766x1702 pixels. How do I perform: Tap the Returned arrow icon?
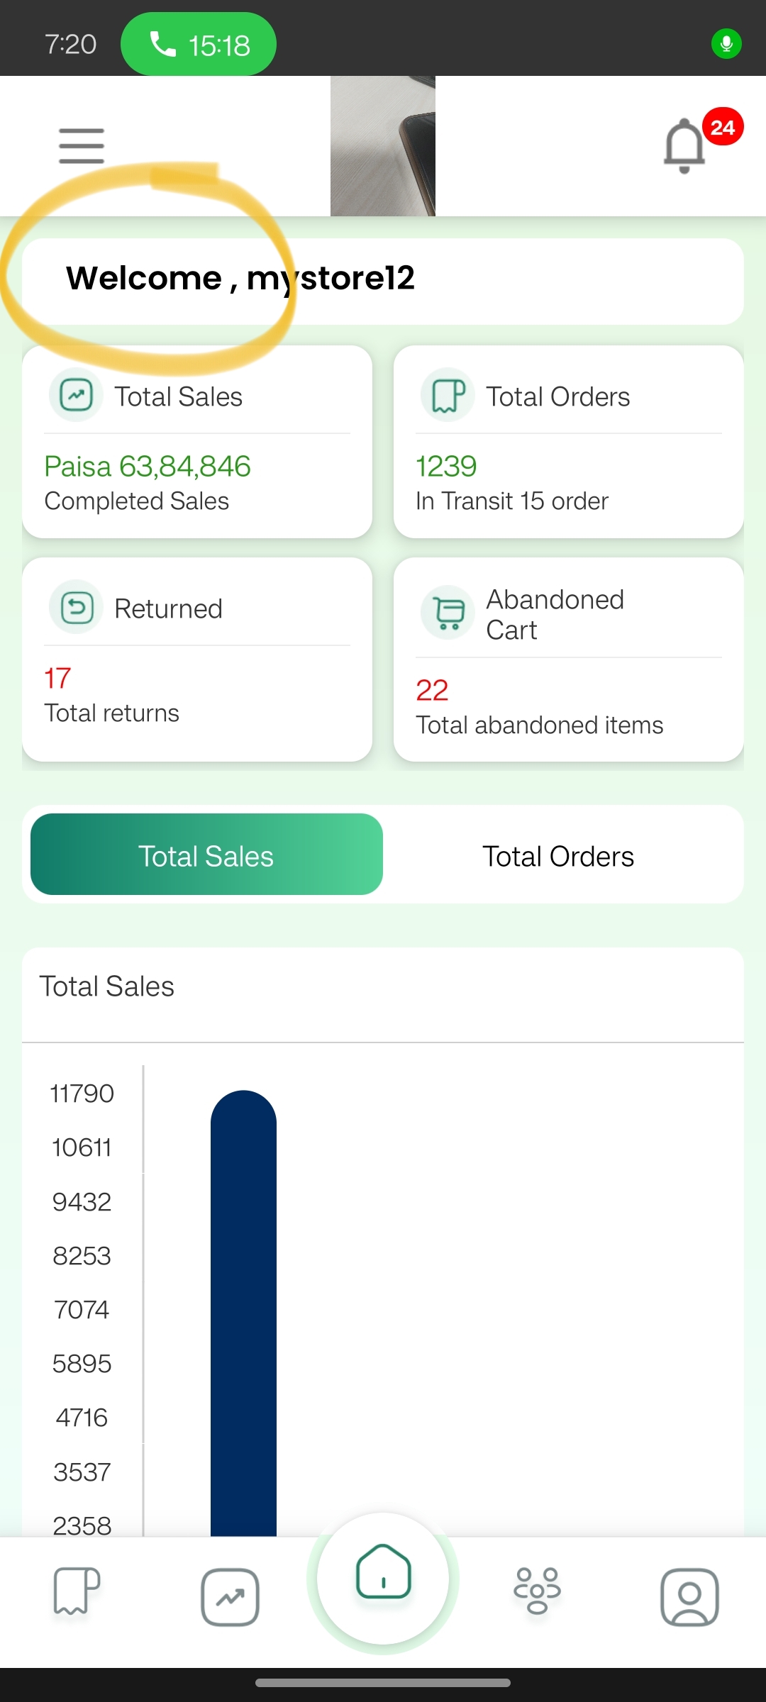(76, 608)
